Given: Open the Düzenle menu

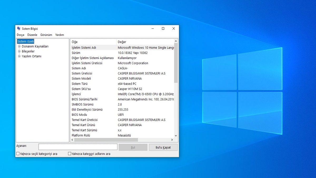Looking at the screenshot, I should pyautogui.click(x=32, y=35).
